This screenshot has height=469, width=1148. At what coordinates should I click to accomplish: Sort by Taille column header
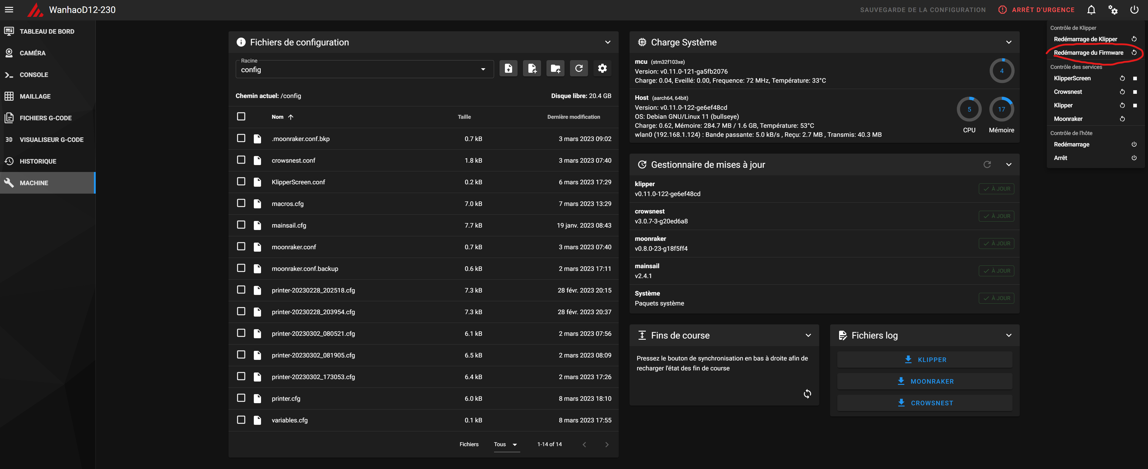click(464, 117)
